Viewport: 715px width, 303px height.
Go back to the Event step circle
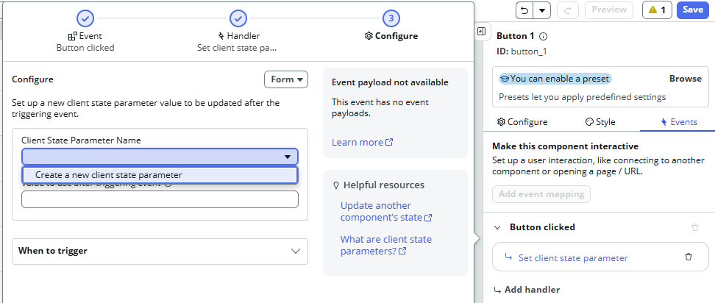click(x=85, y=18)
